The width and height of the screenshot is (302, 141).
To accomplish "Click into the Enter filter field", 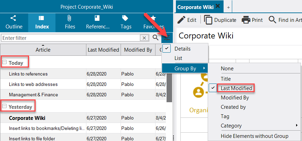I will (x=69, y=38).
